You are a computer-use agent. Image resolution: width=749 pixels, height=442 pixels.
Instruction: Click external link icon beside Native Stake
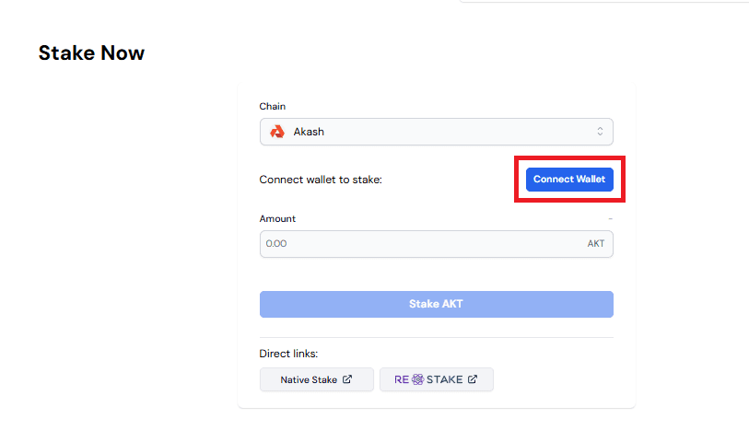click(347, 379)
